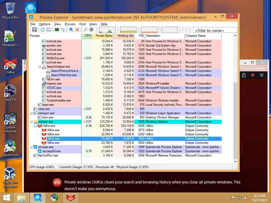Open the File menu

click(x=33, y=24)
